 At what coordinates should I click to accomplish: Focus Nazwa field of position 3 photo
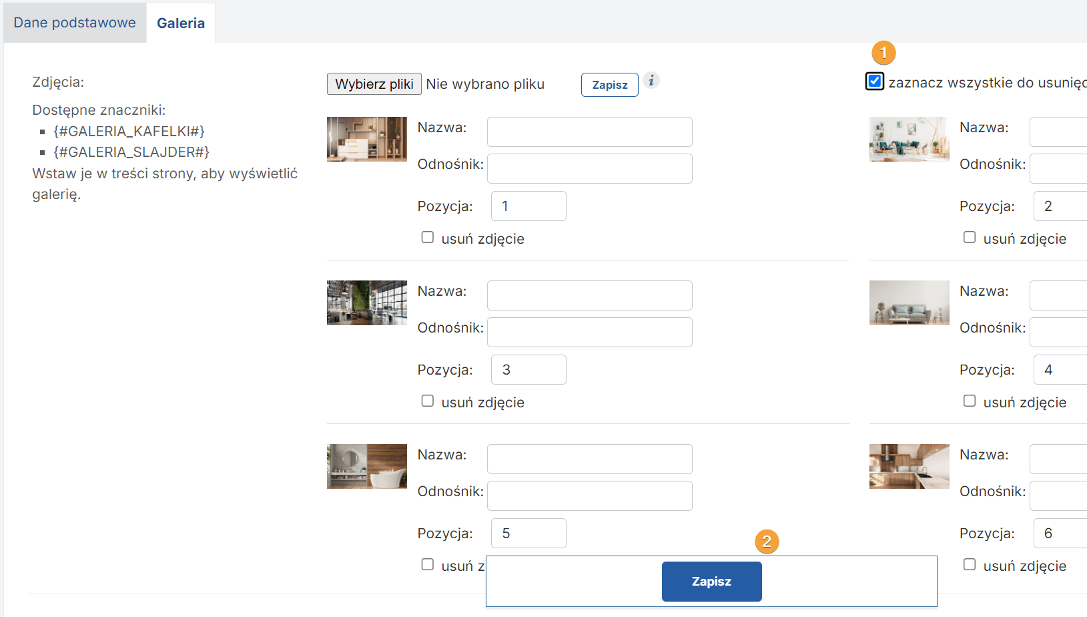(x=590, y=295)
